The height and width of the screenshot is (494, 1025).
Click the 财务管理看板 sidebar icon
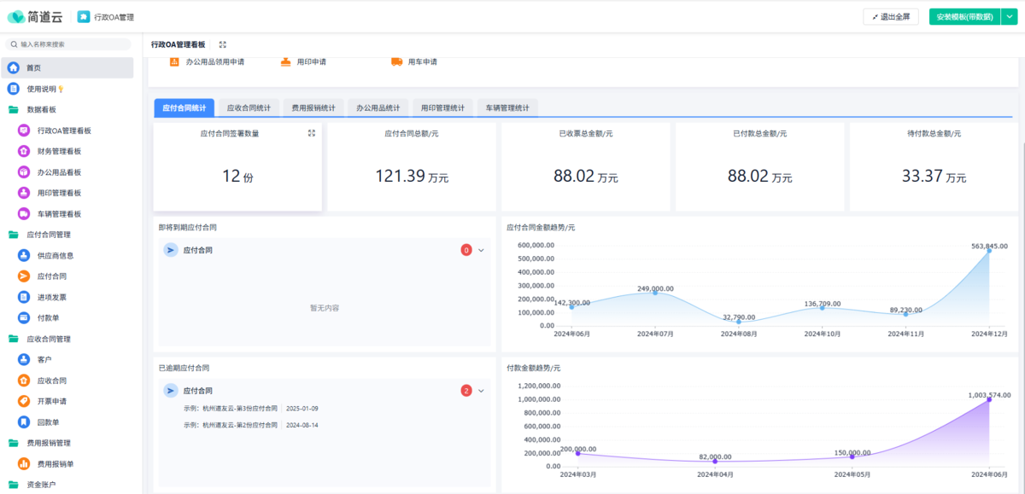point(24,151)
